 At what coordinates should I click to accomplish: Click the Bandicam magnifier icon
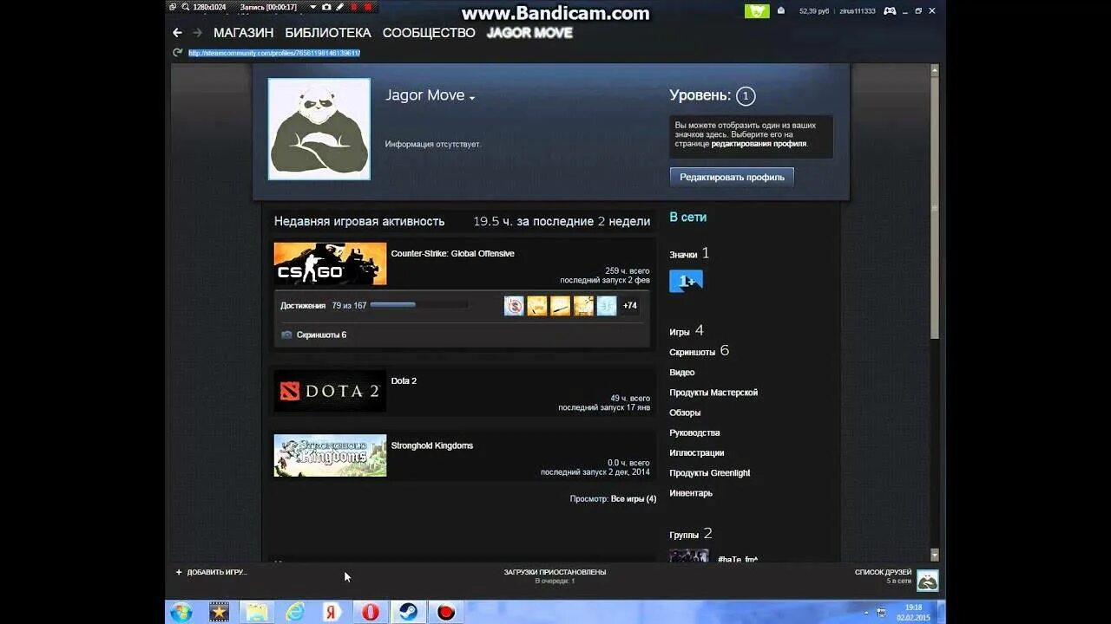pyautogui.click(x=186, y=7)
